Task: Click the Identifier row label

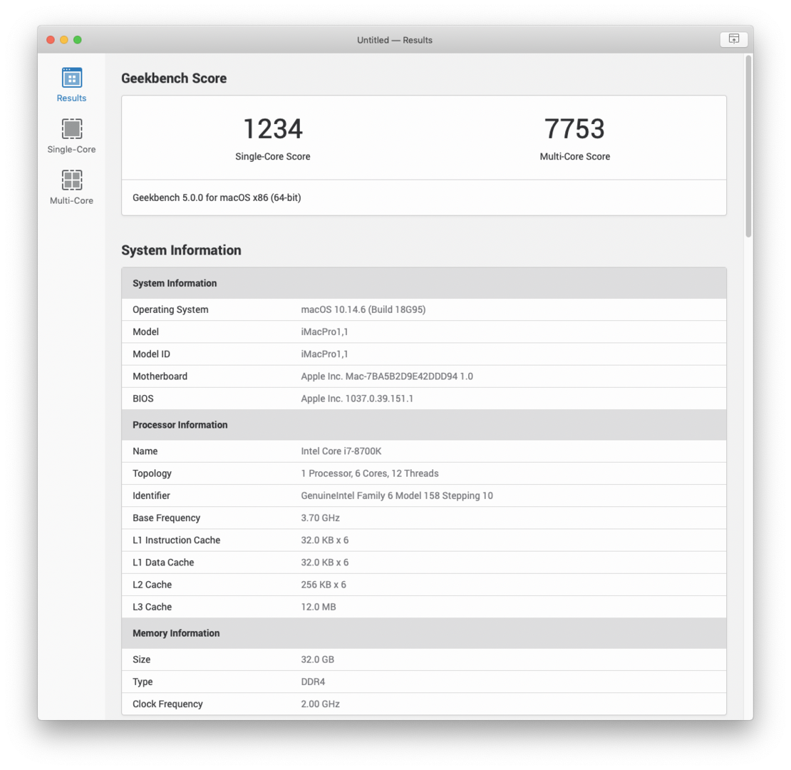Action: coord(151,496)
